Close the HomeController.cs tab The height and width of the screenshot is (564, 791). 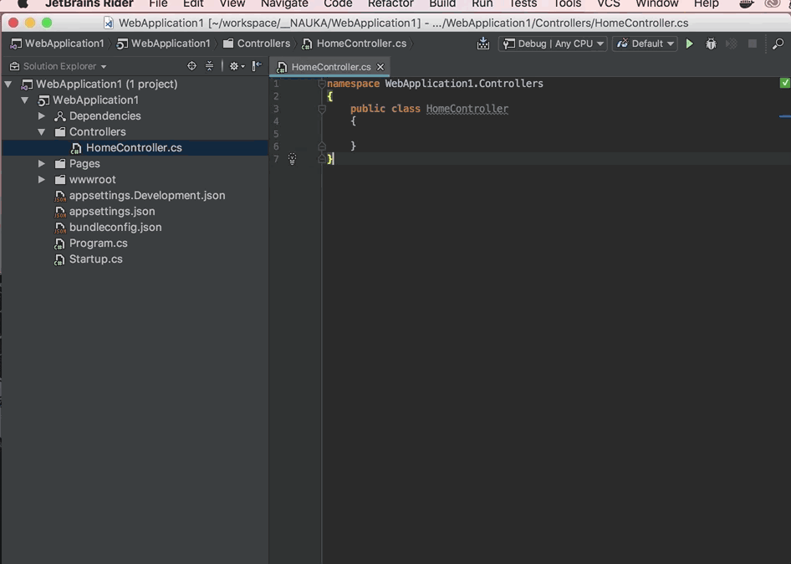(380, 67)
